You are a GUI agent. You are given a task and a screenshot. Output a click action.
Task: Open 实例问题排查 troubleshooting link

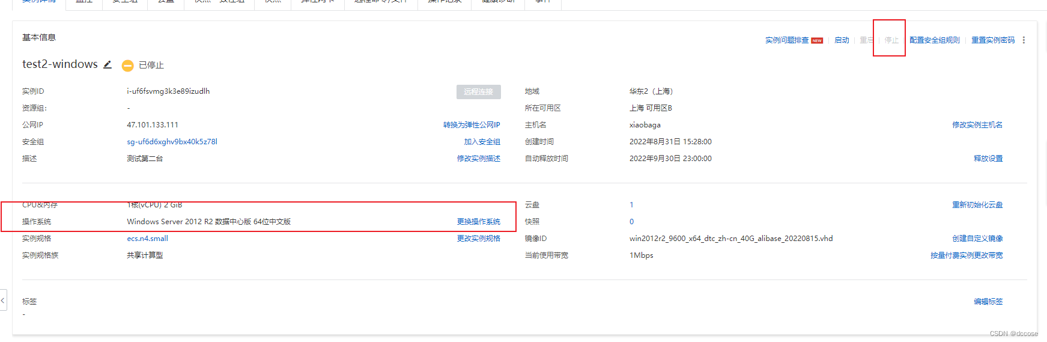pos(787,40)
